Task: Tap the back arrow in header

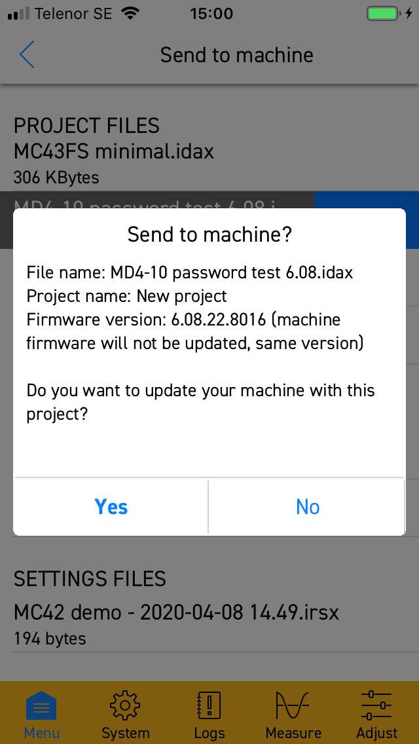Action: (x=27, y=54)
